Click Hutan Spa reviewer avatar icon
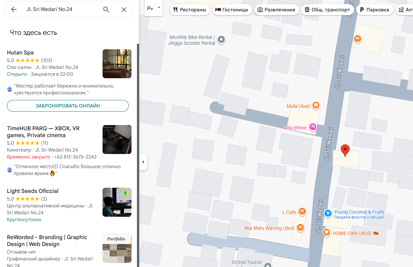Viewport: 413px width, 267px height. point(10,89)
